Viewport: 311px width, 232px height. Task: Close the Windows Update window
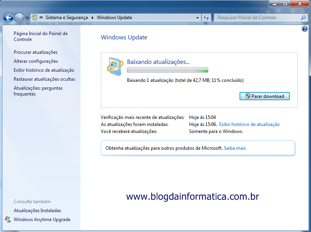click(300, 4)
